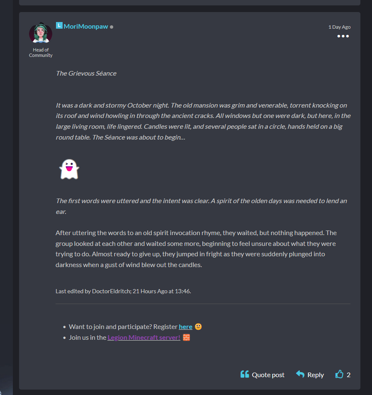This screenshot has width=372, height=395.
Task: Click the Head of Community role label
Action: click(x=40, y=52)
